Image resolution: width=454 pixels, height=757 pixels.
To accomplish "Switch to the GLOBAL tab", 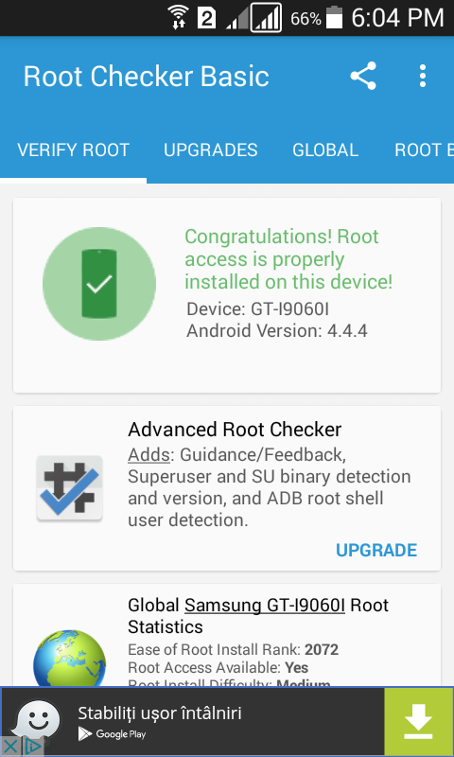I will click(x=325, y=150).
